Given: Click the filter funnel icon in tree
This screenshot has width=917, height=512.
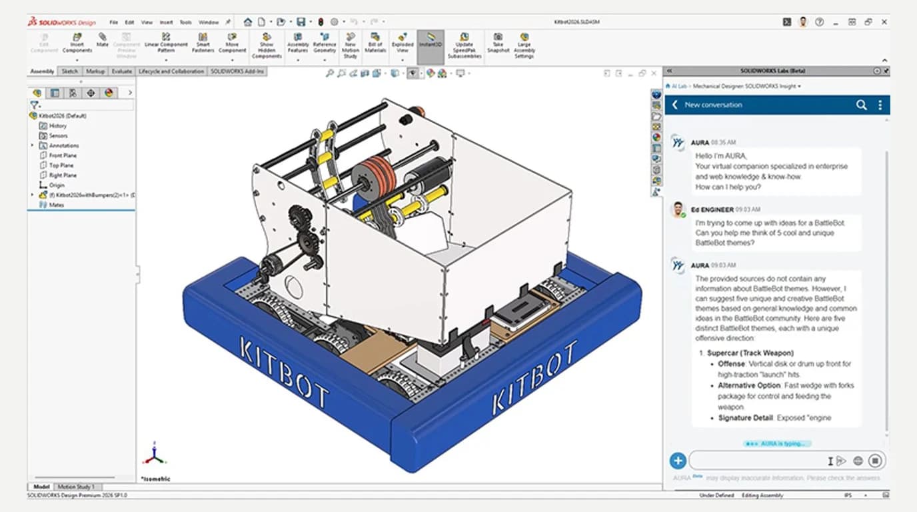Looking at the screenshot, I should click(x=35, y=105).
